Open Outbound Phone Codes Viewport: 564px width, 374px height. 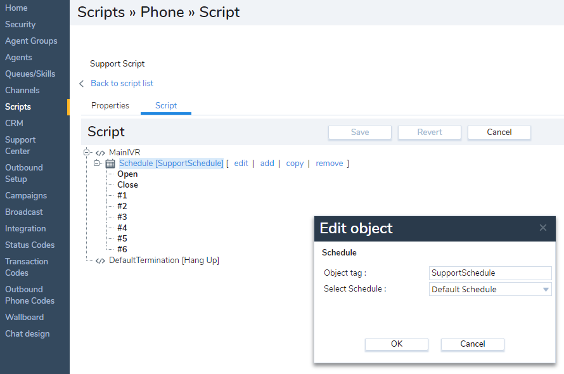point(30,295)
